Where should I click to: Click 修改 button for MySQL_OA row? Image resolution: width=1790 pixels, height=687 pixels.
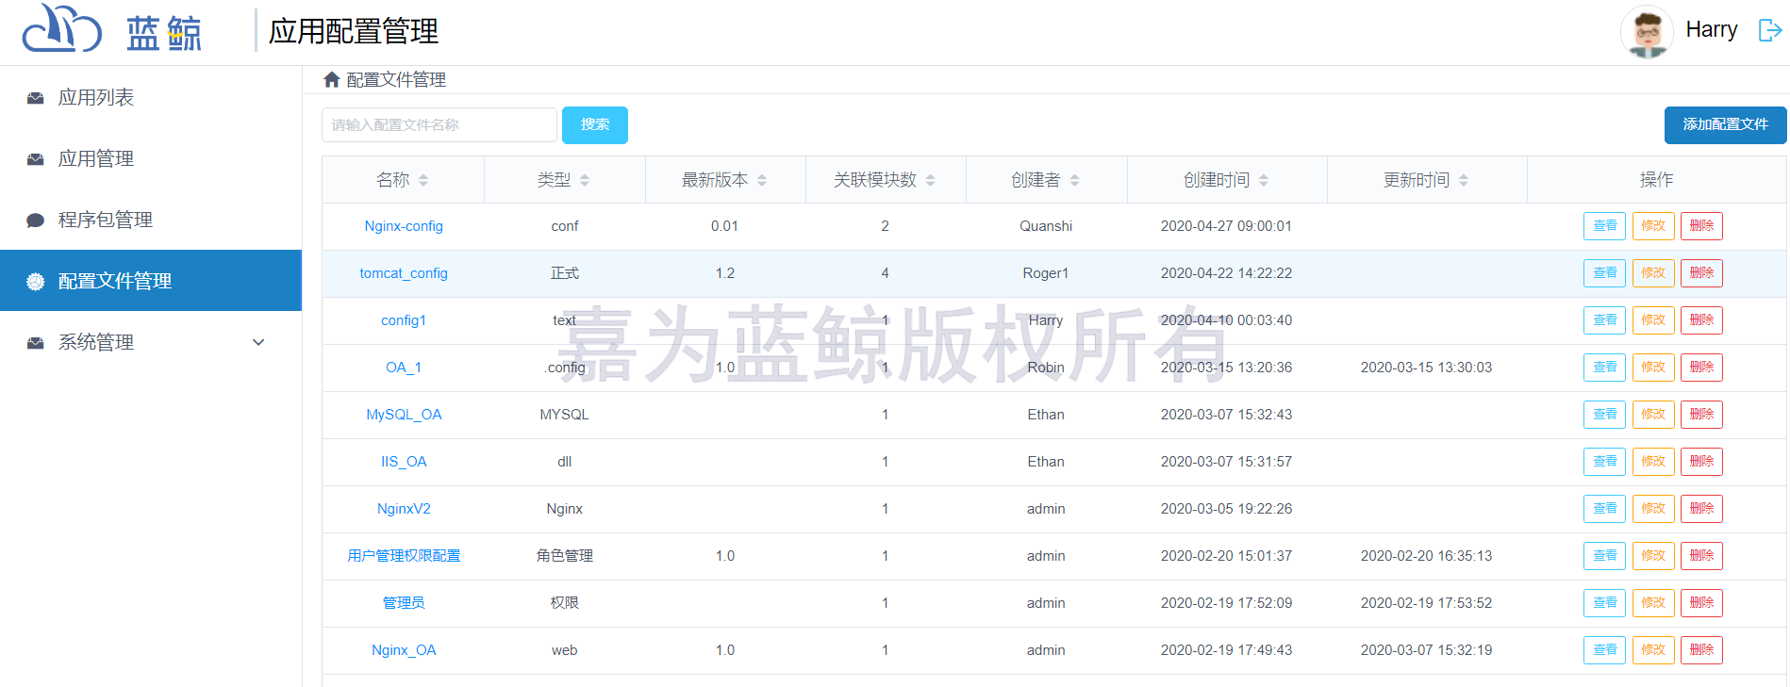coord(1653,415)
